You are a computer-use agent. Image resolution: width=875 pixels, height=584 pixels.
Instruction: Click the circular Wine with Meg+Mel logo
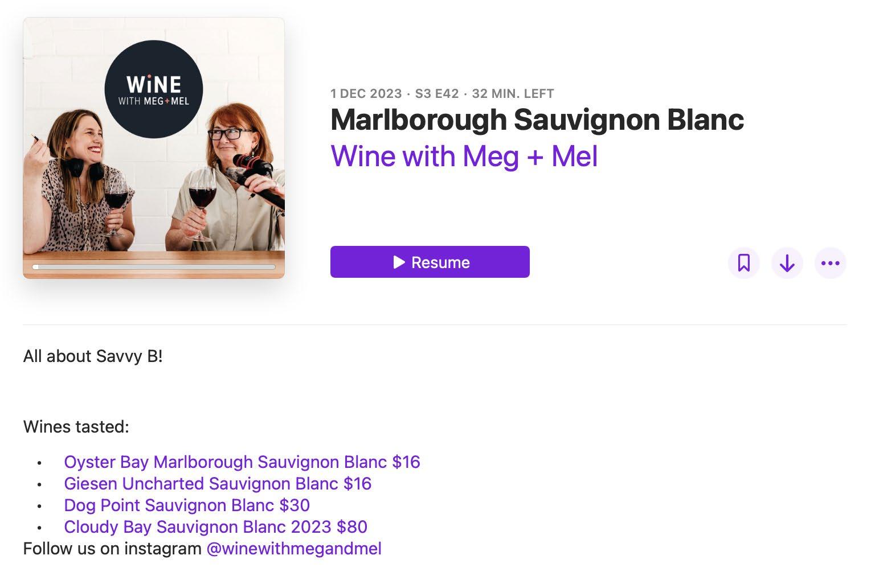click(x=154, y=89)
